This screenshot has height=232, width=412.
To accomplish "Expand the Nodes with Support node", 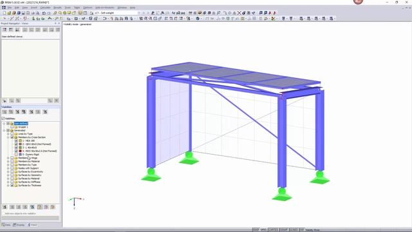I will point(8,168).
